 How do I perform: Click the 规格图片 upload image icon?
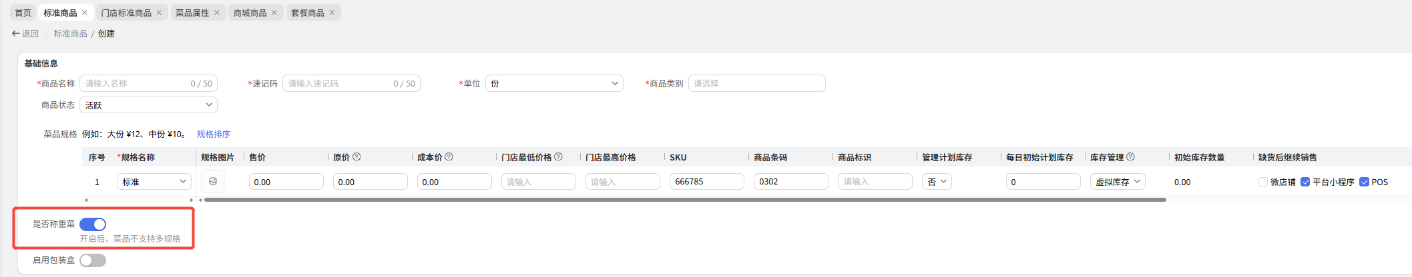click(213, 181)
